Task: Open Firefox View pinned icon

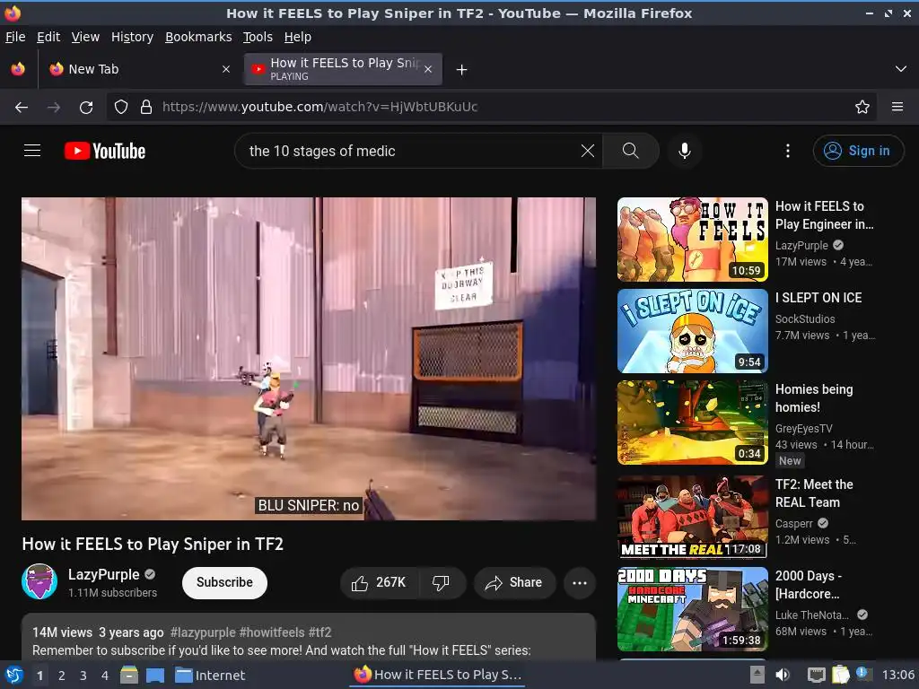Action: [x=18, y=69]
